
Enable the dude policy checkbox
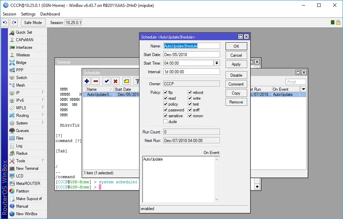(165, 122)
